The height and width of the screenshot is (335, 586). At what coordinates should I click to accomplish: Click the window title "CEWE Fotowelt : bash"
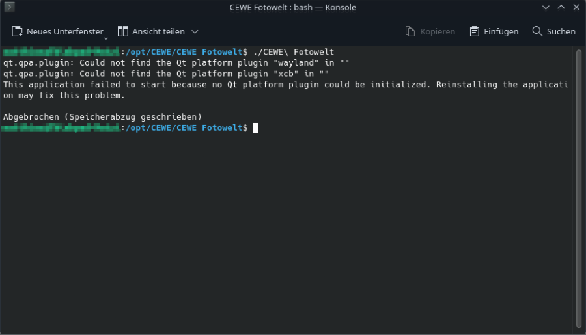(292, 8)
